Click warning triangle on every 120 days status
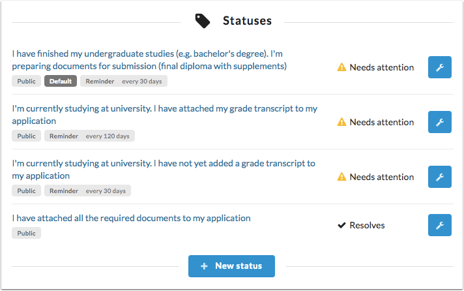The height and width of the screenshot is (291, 464). coord(341,122)
